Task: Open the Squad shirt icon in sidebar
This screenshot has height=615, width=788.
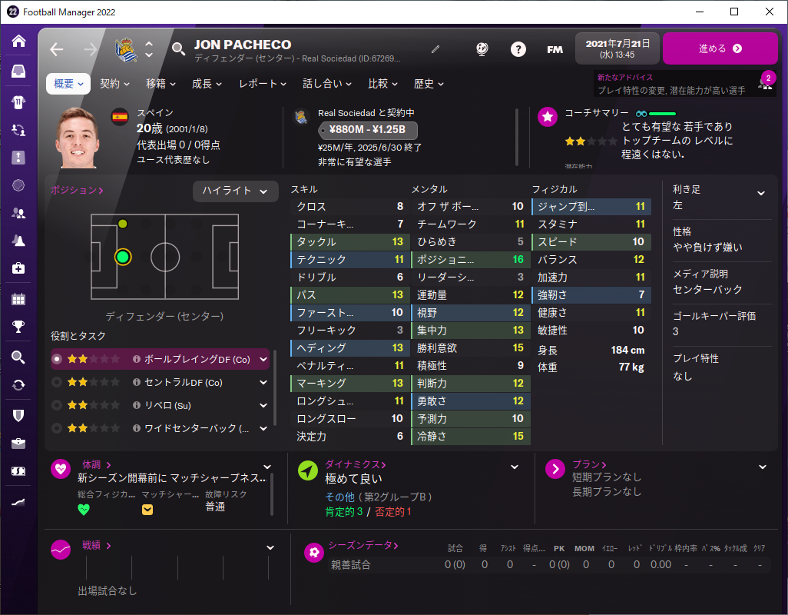Action: point(18,102)
